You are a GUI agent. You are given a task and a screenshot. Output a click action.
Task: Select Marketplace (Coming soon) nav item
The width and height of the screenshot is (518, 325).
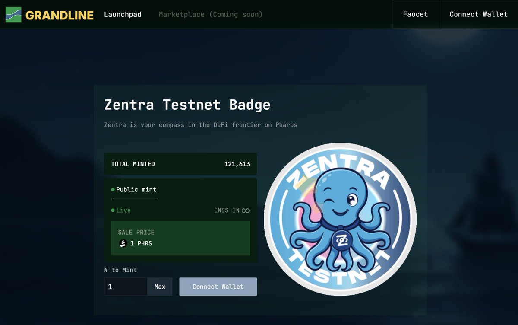point(211,14)
